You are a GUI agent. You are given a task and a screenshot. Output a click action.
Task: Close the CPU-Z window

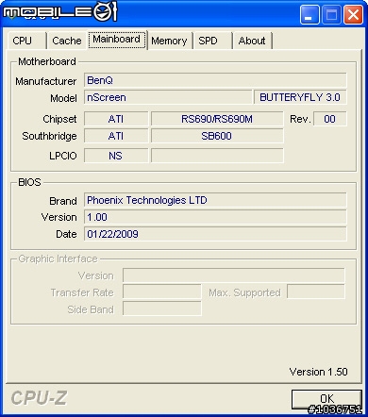point(353,14)
